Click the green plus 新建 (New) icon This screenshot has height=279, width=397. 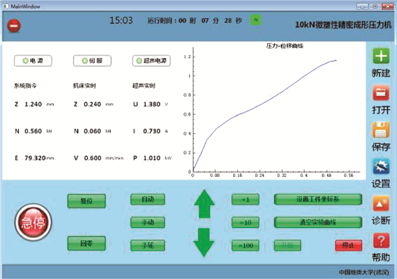tap(381, 57)
